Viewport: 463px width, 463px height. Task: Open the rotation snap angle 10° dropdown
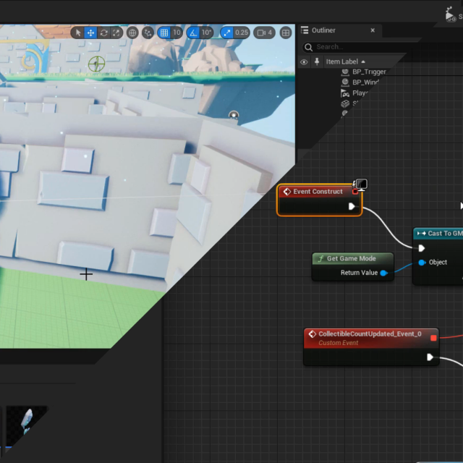tap(207, 33)
